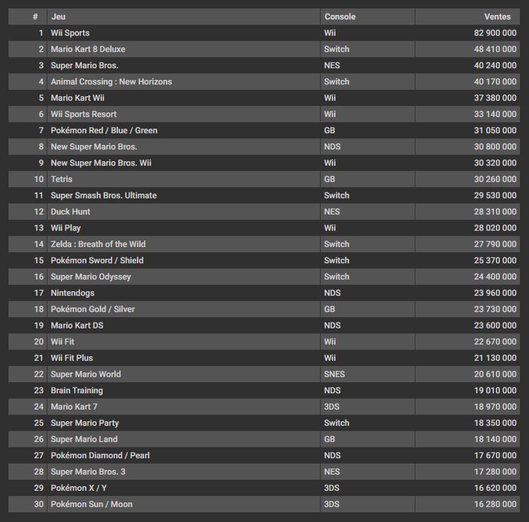Click sales value '18 970 000'
Viewport: 529px width, 522px height.
click(495, 406)
